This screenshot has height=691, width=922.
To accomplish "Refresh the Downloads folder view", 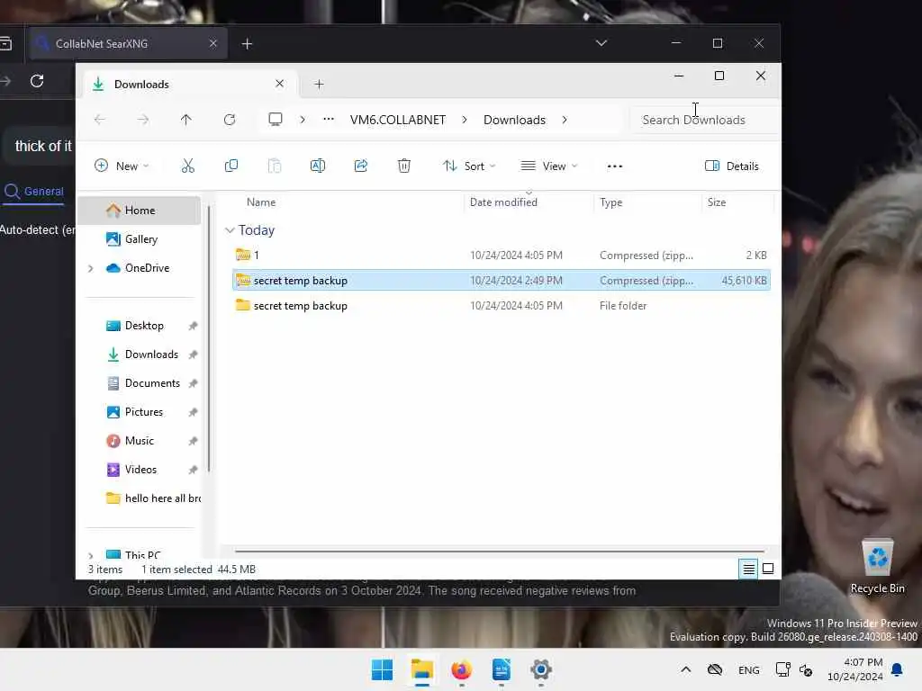I will pyautogui.click(x=230, y=120).
